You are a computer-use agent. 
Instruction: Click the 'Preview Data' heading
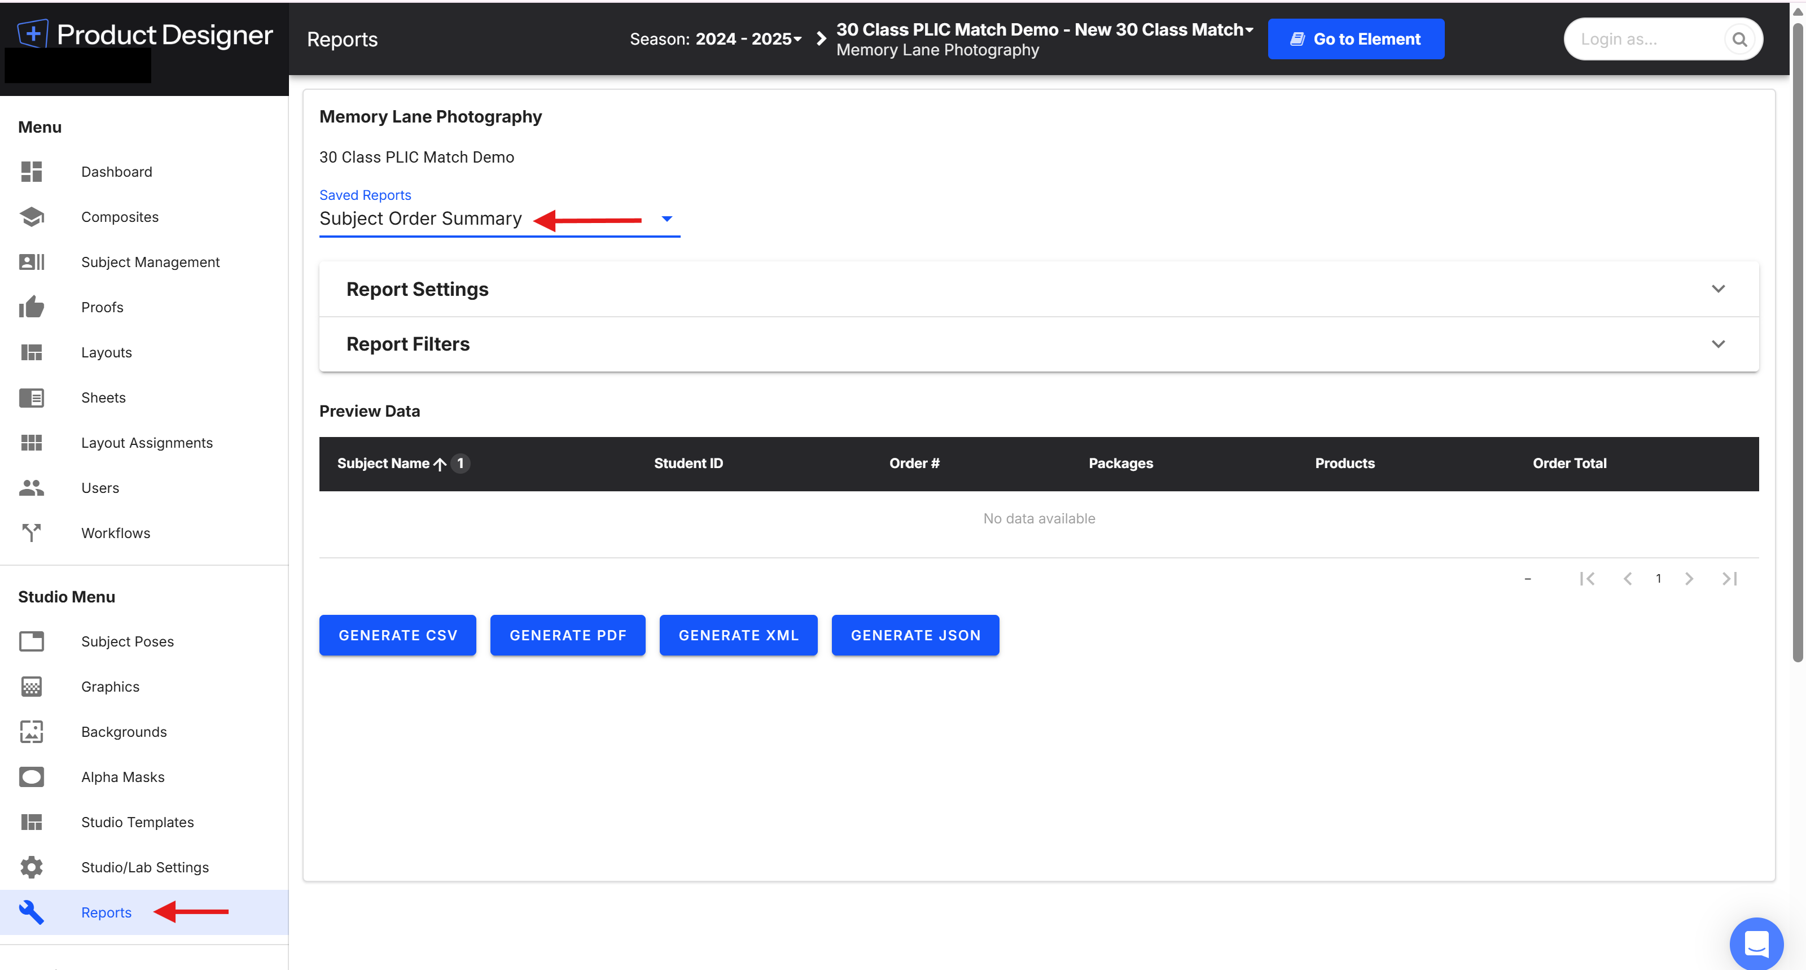[x=370, y=411]
